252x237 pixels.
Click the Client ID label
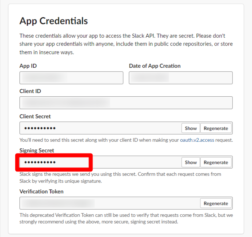(x=30, y=91)
